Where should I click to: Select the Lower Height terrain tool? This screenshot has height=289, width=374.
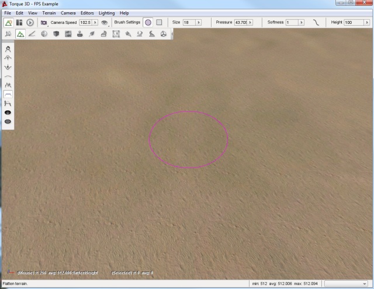pyautogui.click(x=8, y=67)
